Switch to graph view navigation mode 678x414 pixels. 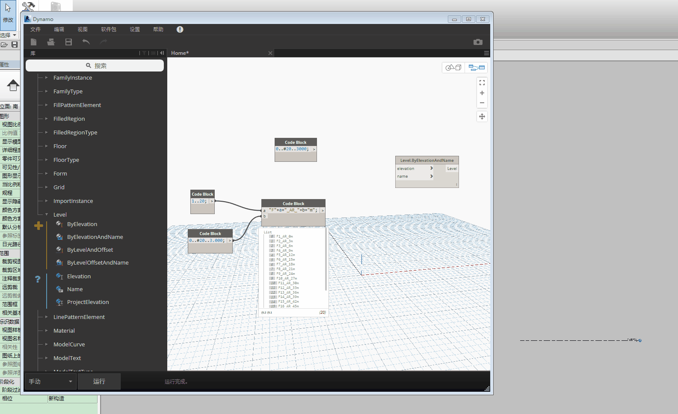click(x=477, y=68)
